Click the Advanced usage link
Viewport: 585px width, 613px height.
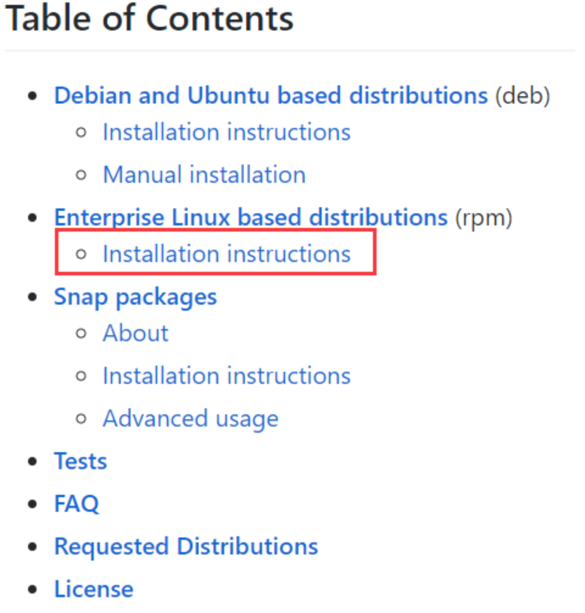(191, 418)
